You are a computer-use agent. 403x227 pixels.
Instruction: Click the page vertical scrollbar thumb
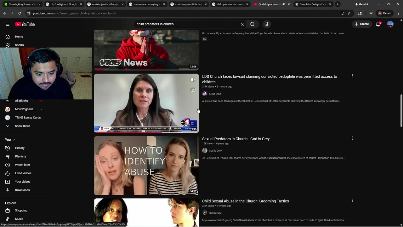[401, 110]
